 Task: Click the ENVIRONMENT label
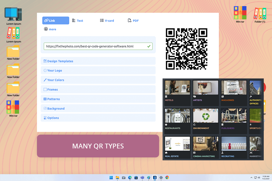coord(201,128)
